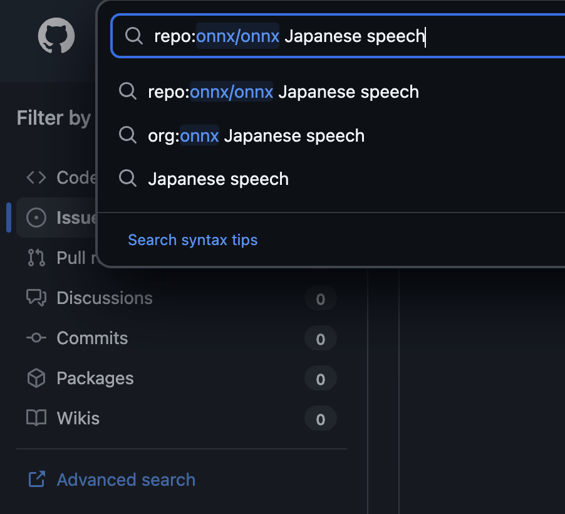Choose the 'org:onnx Japanese speech' suggestion
The image size is (565, 514).
(256, 135)
